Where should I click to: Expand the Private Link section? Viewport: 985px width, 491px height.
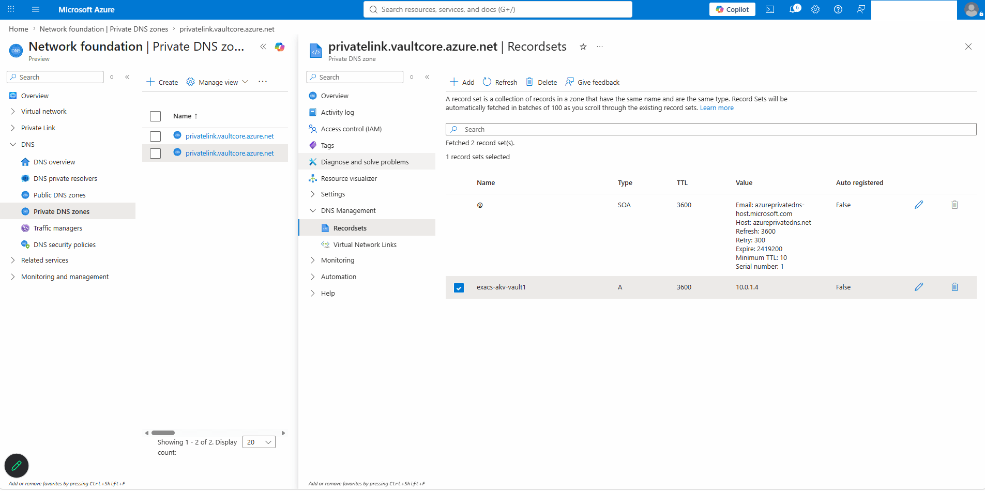[13, 128]
